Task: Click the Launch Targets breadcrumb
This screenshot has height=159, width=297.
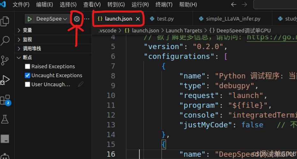Action: coord(184,31)
